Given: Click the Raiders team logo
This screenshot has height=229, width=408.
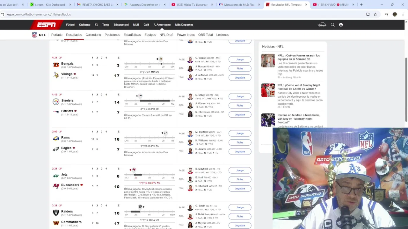Looking at the screenshot, I should (x=56, y=212).
